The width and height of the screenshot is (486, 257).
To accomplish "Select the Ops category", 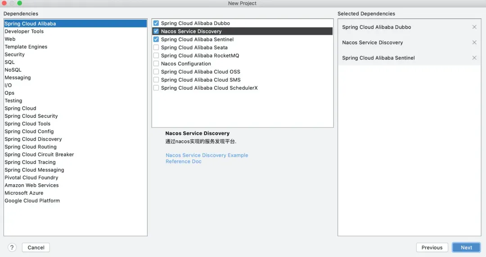I will tap(75, 93).
